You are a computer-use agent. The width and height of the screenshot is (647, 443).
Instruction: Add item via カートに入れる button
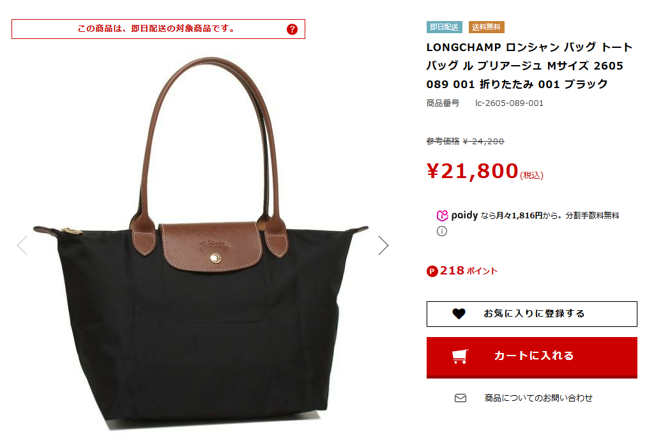coord(532,357)
